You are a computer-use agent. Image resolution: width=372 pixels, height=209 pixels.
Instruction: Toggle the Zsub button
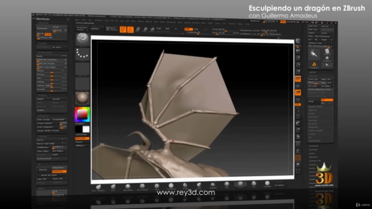pos(196,29)
